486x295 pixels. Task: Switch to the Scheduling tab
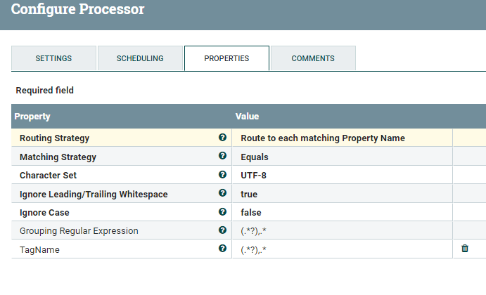(140, 58)
